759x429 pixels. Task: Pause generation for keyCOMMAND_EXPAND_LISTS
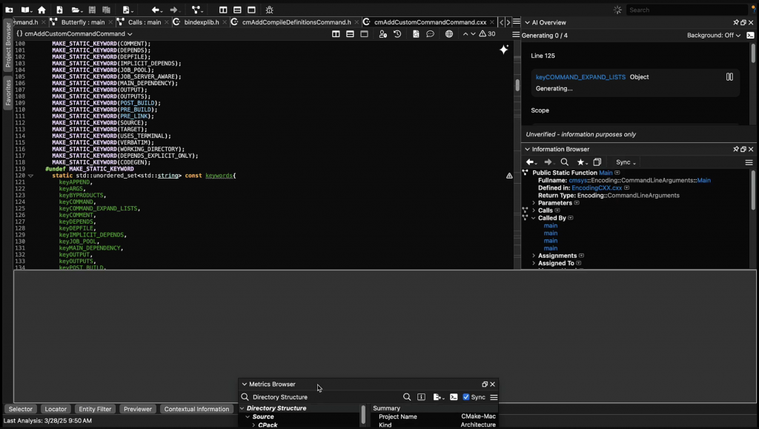(x=729, y=77)
